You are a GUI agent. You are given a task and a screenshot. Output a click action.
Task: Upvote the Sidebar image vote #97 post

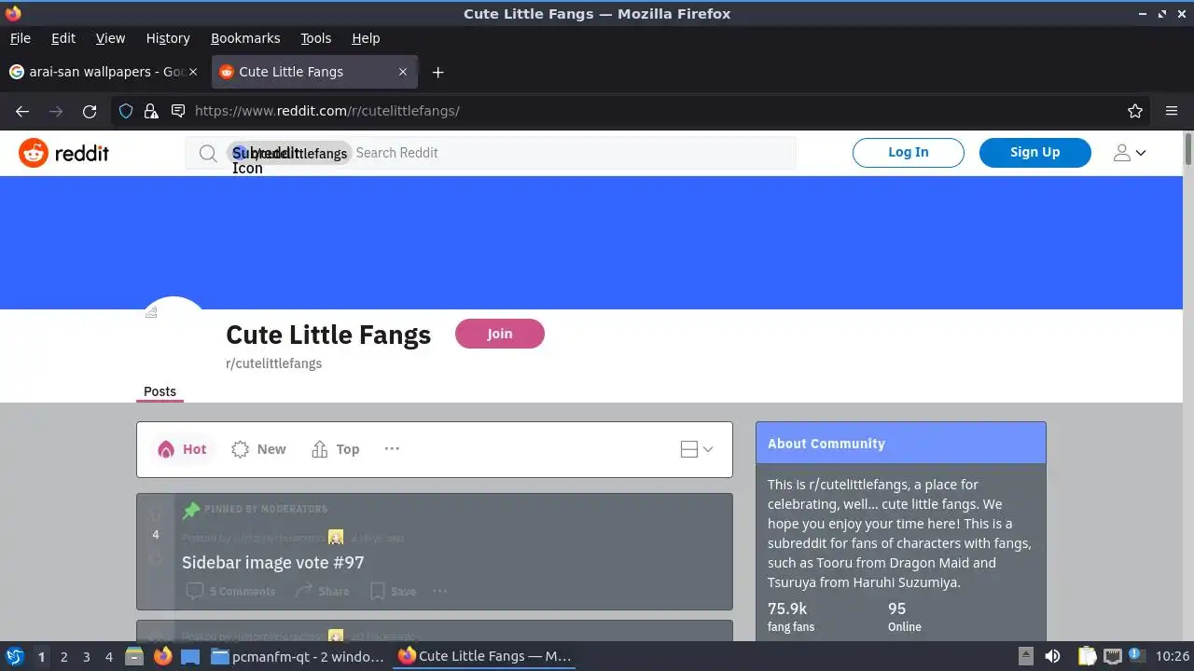coord(156,514)
